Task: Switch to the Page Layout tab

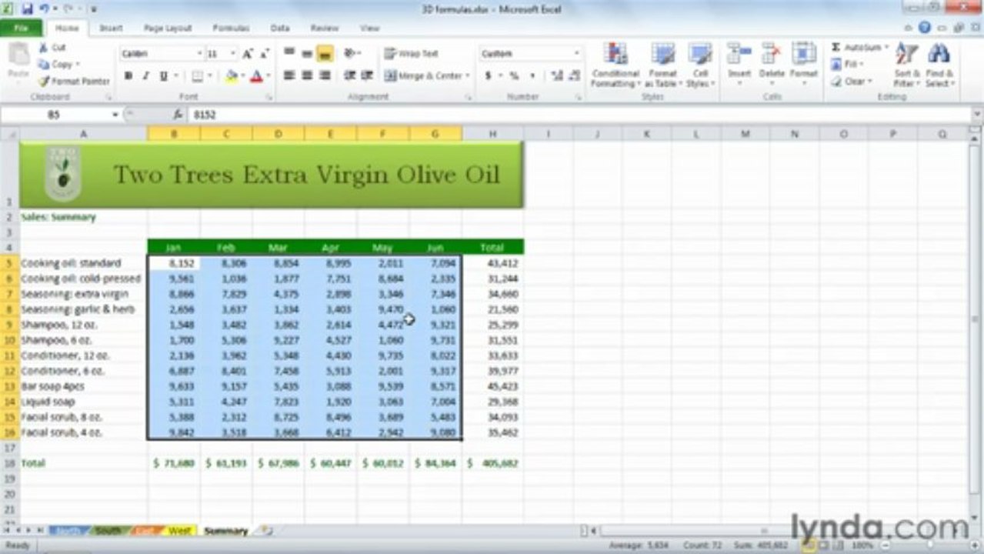Action: coord(168,28)
